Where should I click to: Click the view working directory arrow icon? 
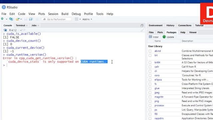[24, 30]
